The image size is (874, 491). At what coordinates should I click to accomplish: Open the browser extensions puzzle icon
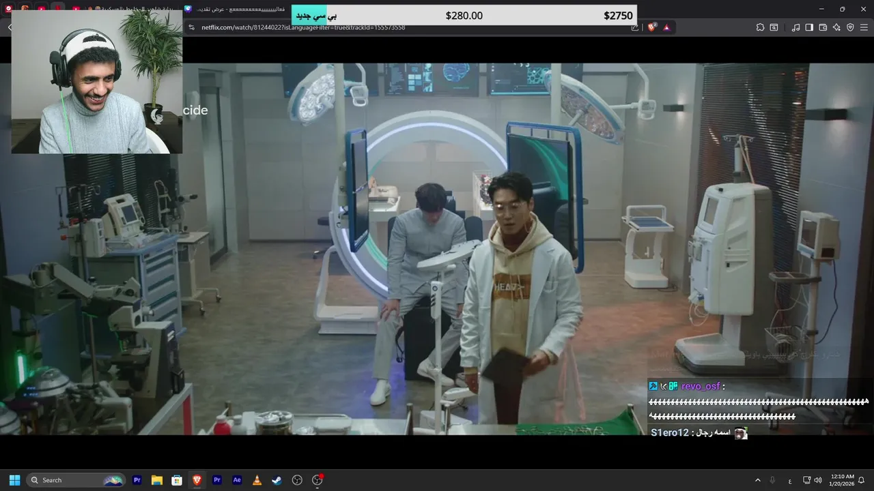click(760, 27)
